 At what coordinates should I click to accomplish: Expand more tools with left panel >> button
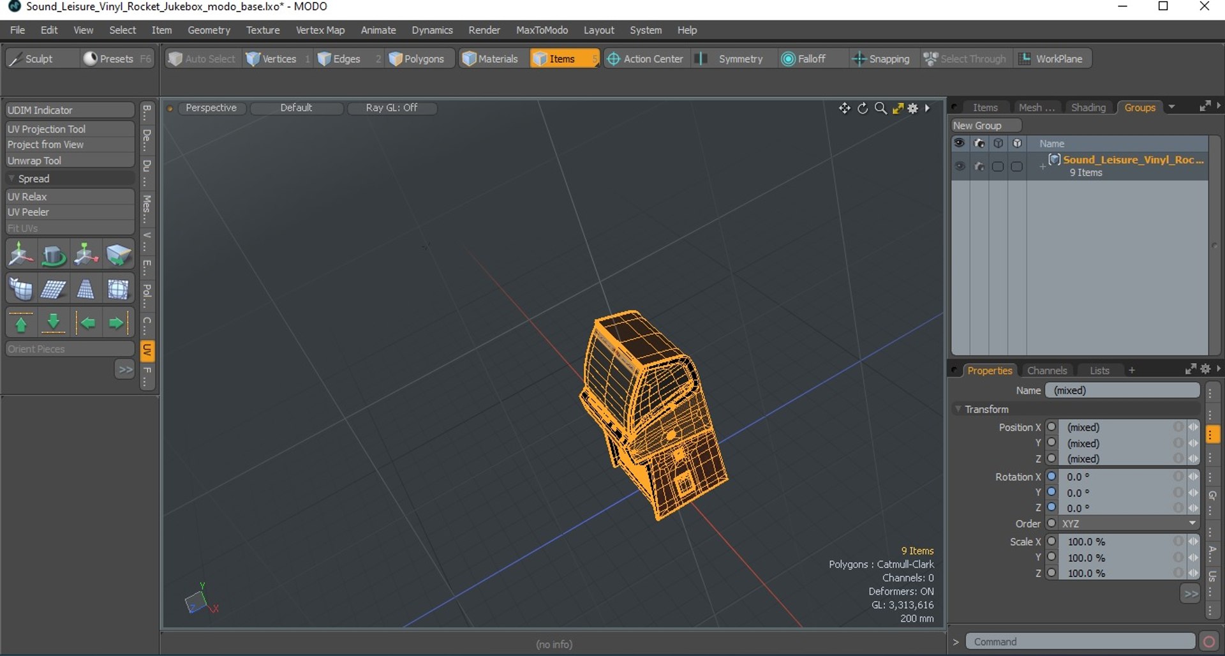[125, 369]
